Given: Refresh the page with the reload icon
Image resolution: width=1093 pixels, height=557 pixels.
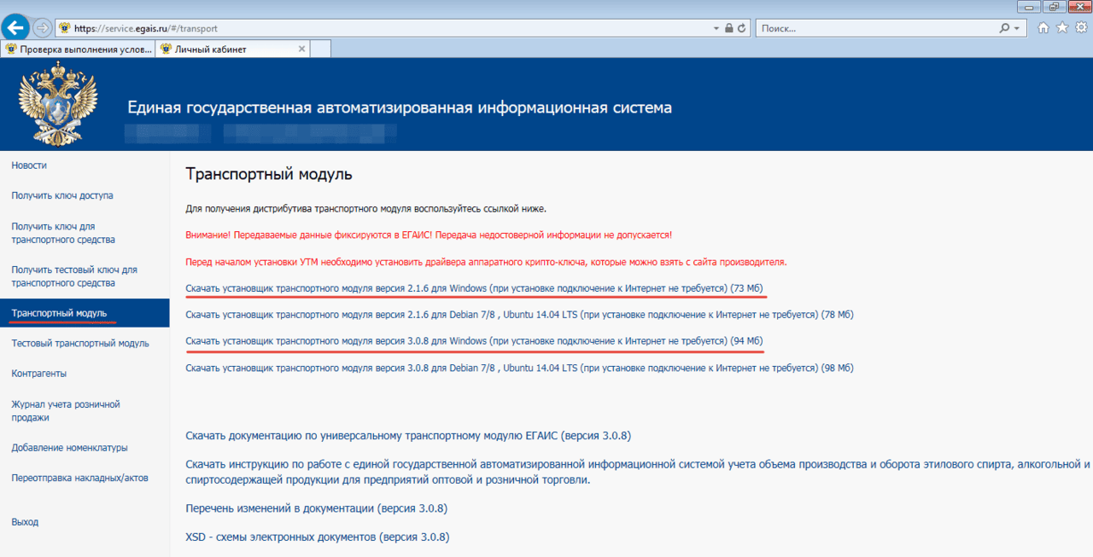Looking at the screenshot, I should pyautogui.click(x=742, y=28).
